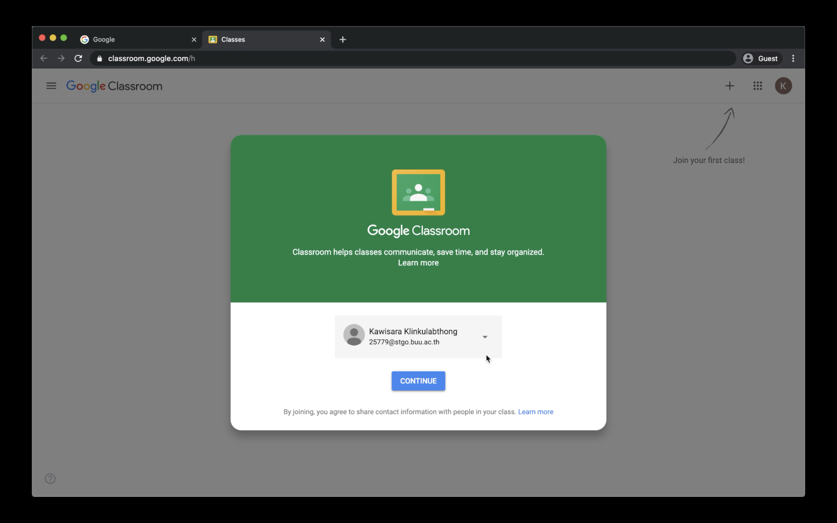The width and height of the screenshot is (837, 523).
Task: Go forward in browser history
Action: [x=61, y=58]
